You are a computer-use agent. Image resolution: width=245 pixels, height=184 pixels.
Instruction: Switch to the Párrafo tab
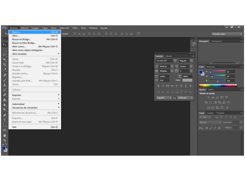pyautogui.click(x=169, y=56)
